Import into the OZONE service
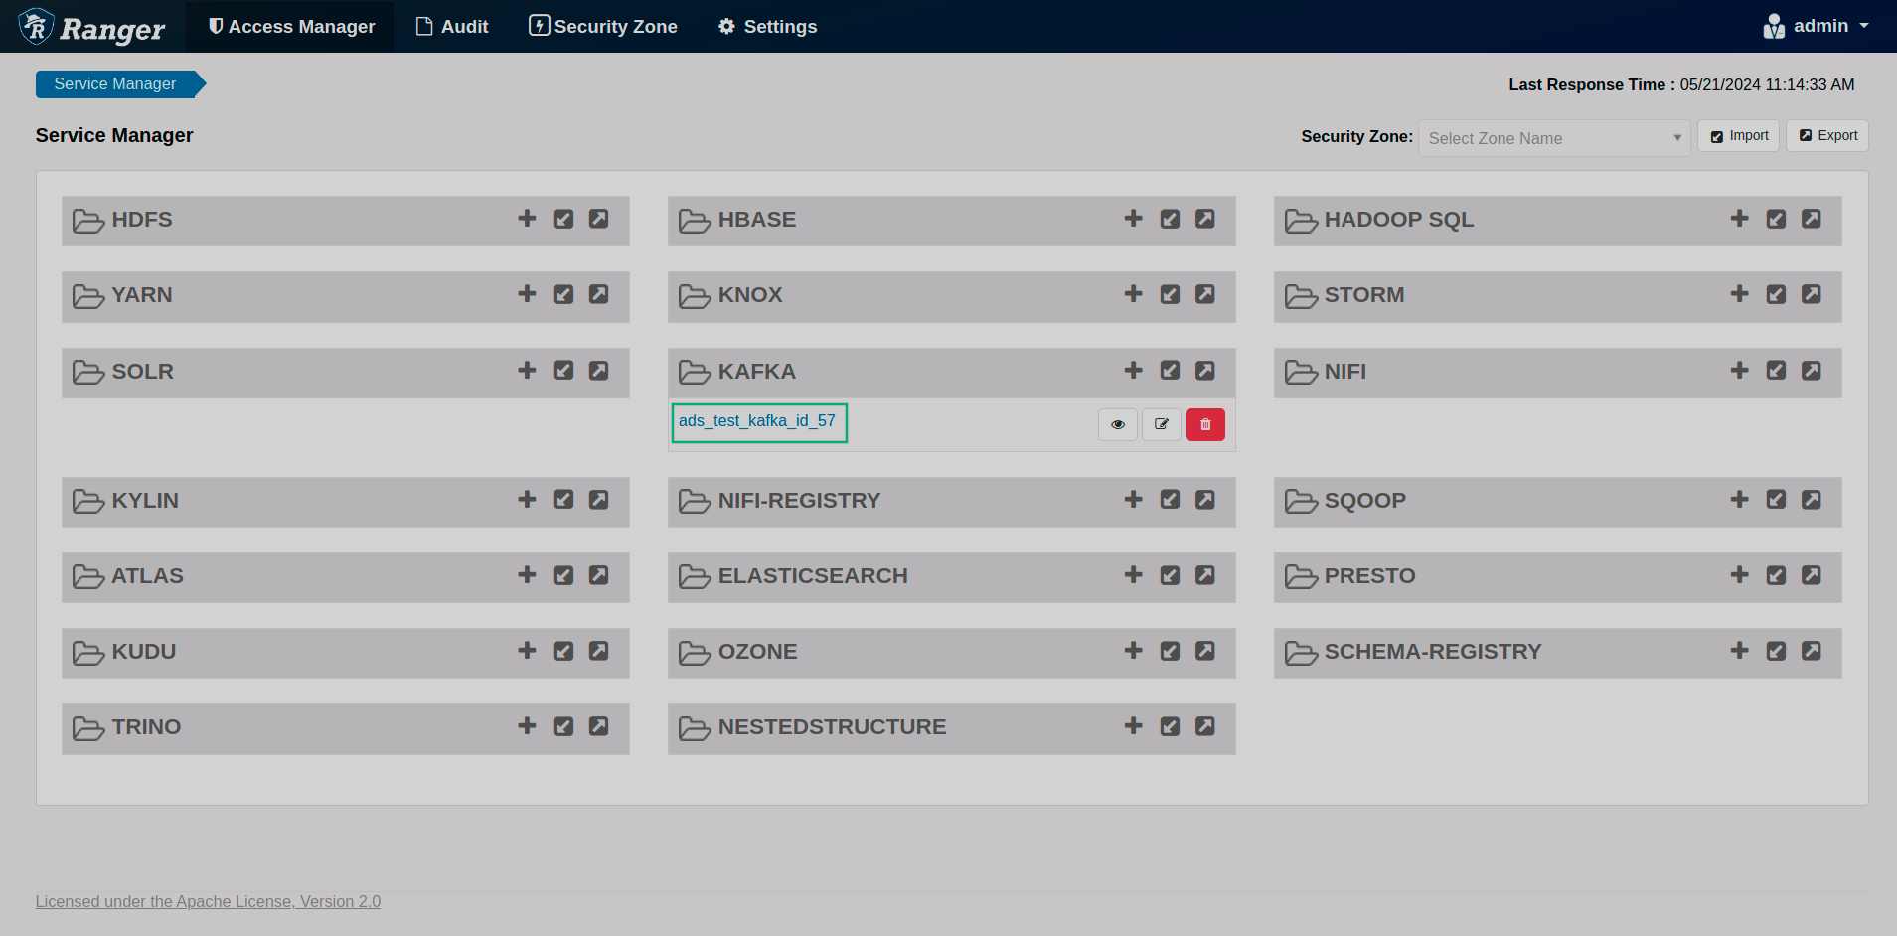 (x=1170, y=651)
